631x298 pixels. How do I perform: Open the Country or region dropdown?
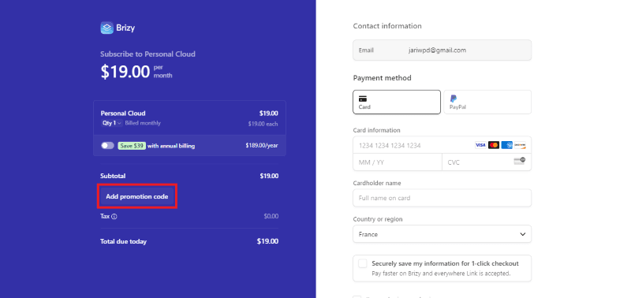(442, 234)
